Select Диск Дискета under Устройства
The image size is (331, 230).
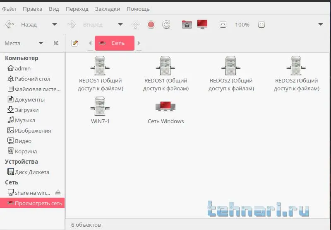[x=32, y=172]
